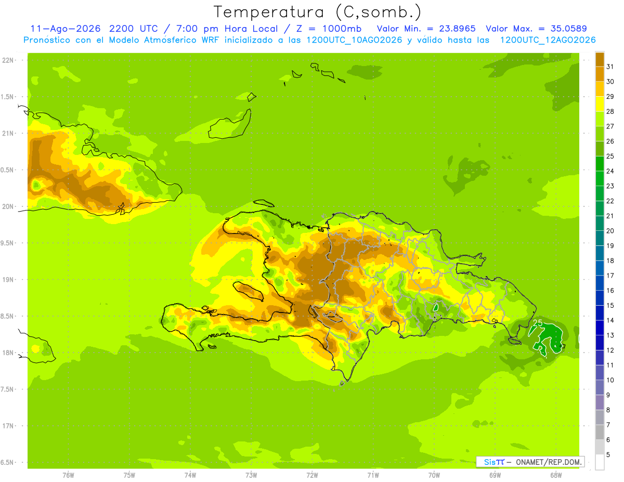Click the teal legend band between 19 and 20
The image size is (624, 482).
tap(600, 238)
